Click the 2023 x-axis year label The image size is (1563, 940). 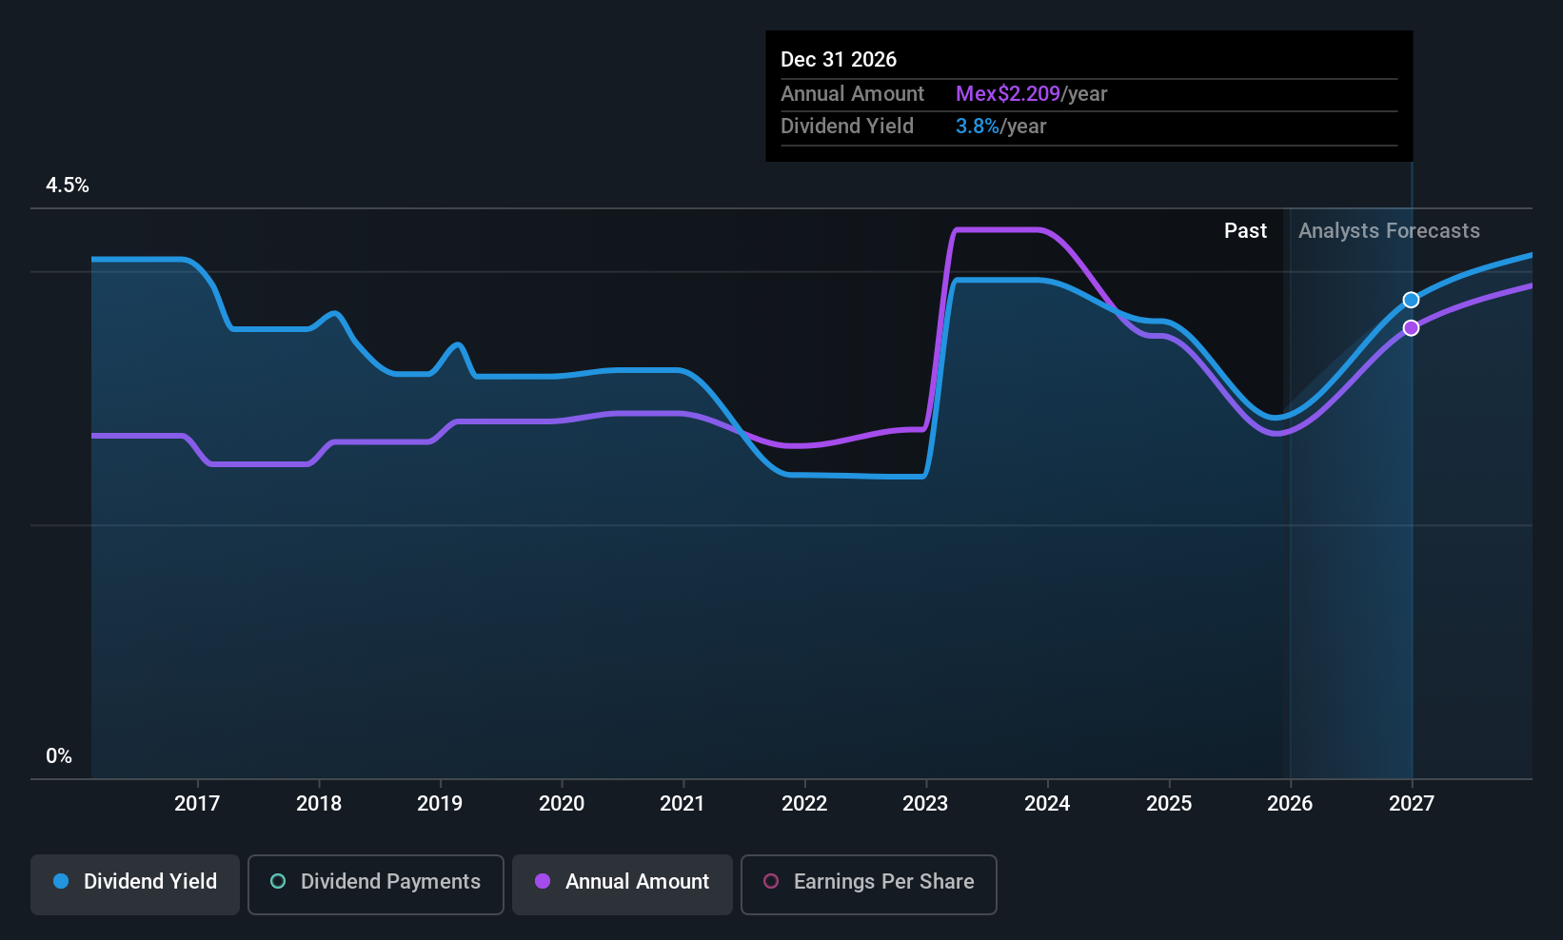click(x=925, y=804)
